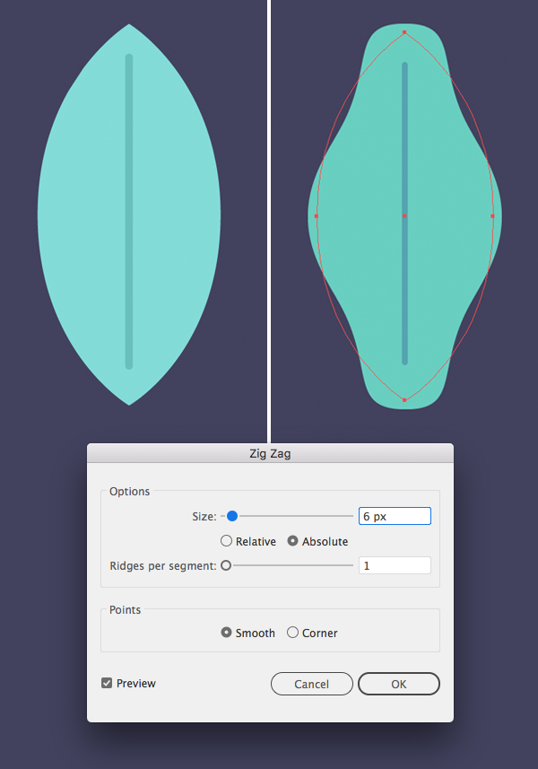Click the left anchor point of the selected leaf
This screenshot has height=769, width=538.
click(x=317, y=216)
